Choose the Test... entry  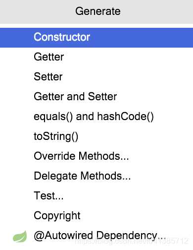pyautogui.click(x=96, y=196)
